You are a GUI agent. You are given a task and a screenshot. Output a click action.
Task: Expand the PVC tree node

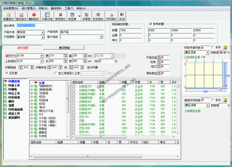click(32, 115)
